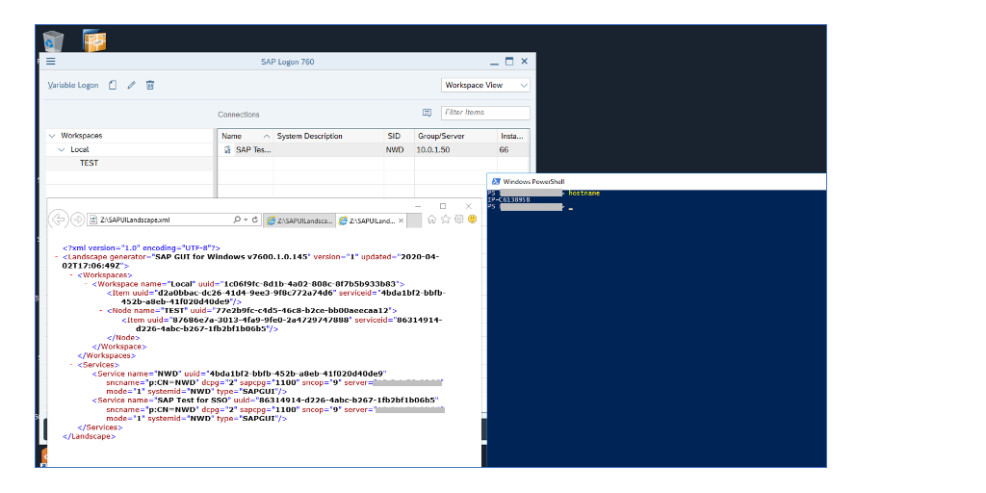
Task: Open the Recycle Bin desktop icon
Action: [54, 40]
